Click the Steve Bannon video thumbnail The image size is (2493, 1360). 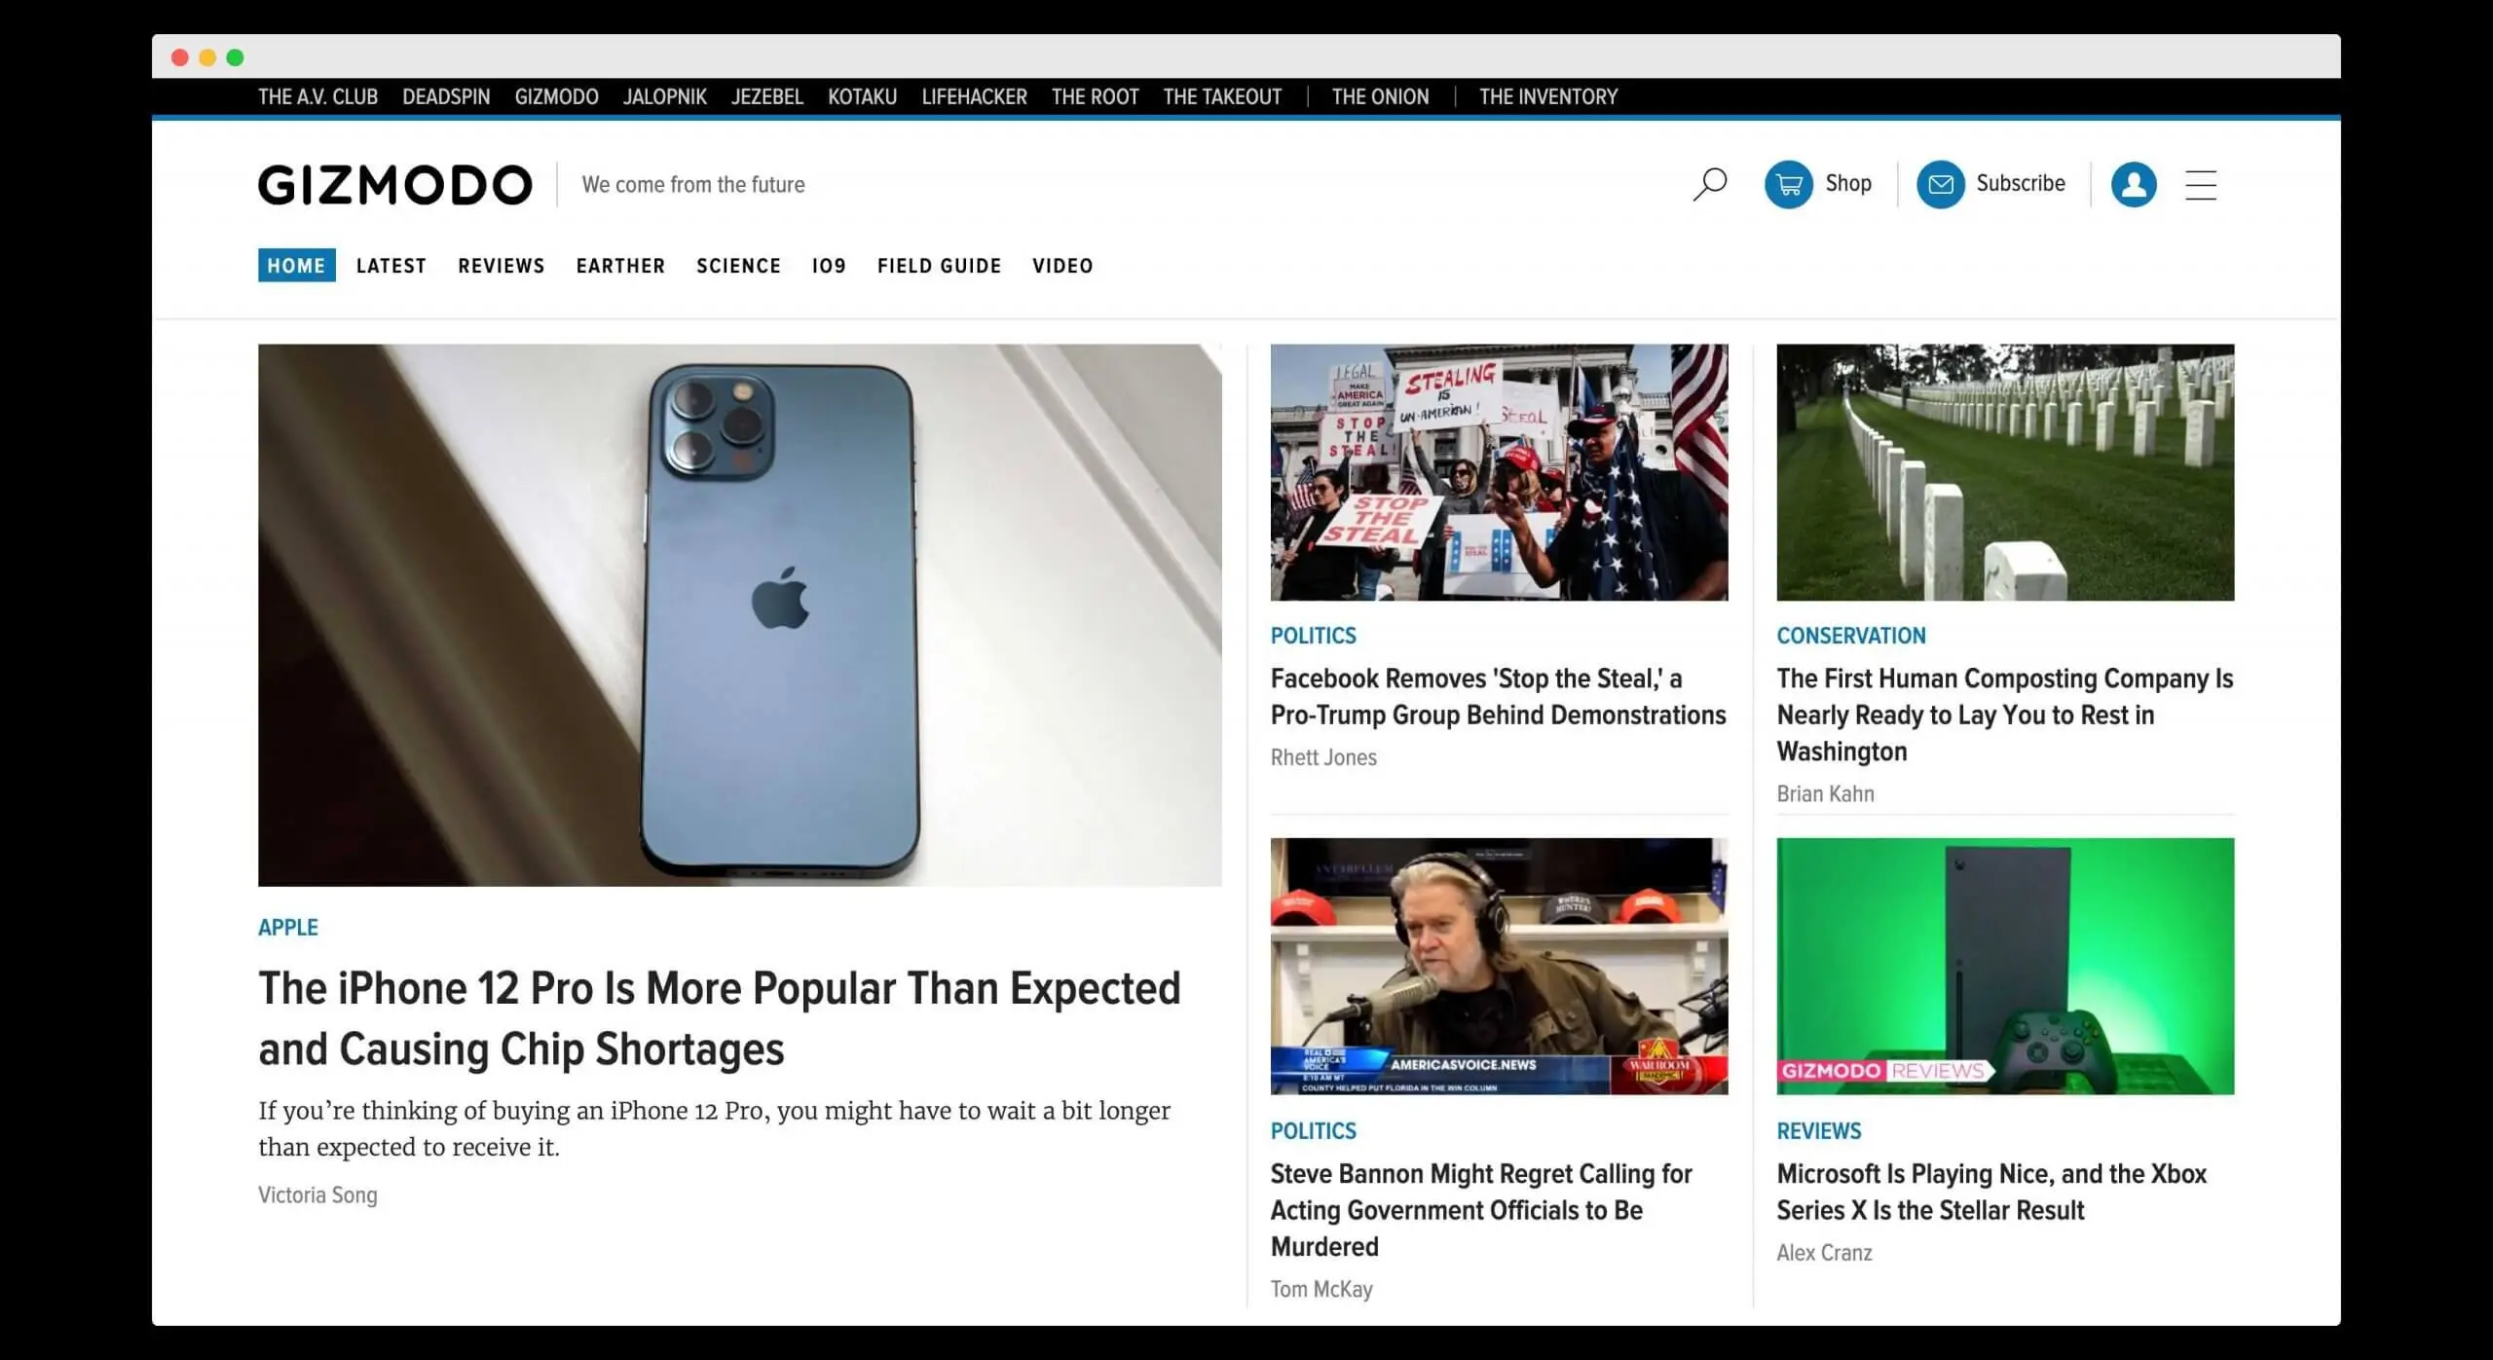point(1498,964)
